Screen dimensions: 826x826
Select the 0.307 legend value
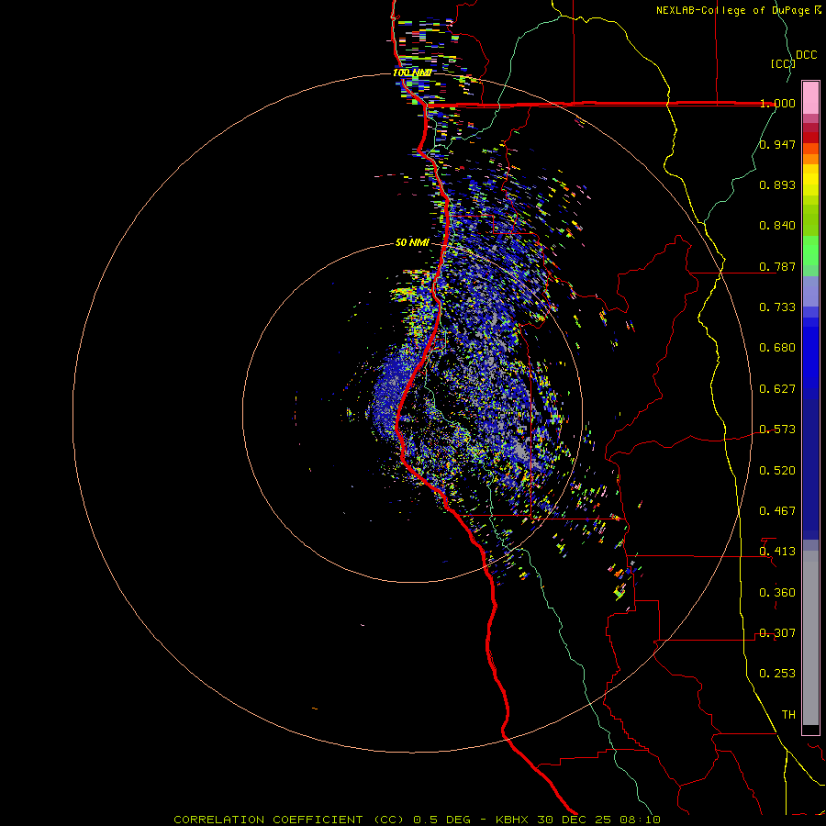coord(777,633)
